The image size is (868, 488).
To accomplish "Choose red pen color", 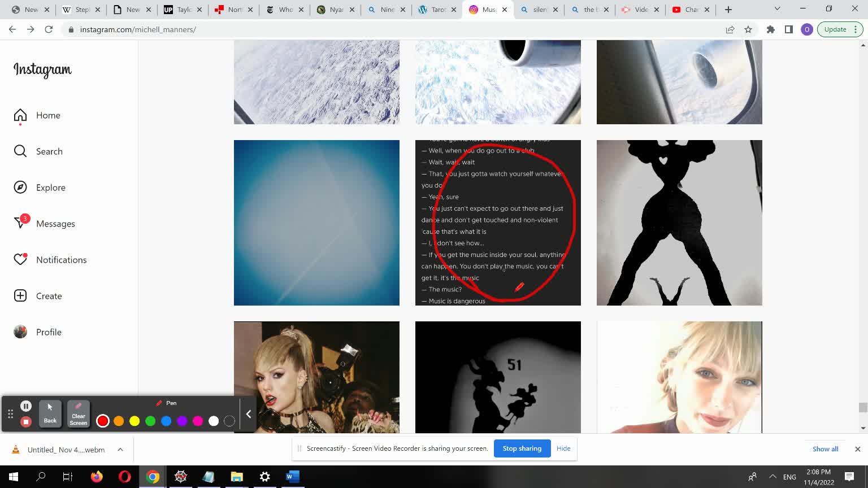I will pyautogui.click(x=103, y=421).
